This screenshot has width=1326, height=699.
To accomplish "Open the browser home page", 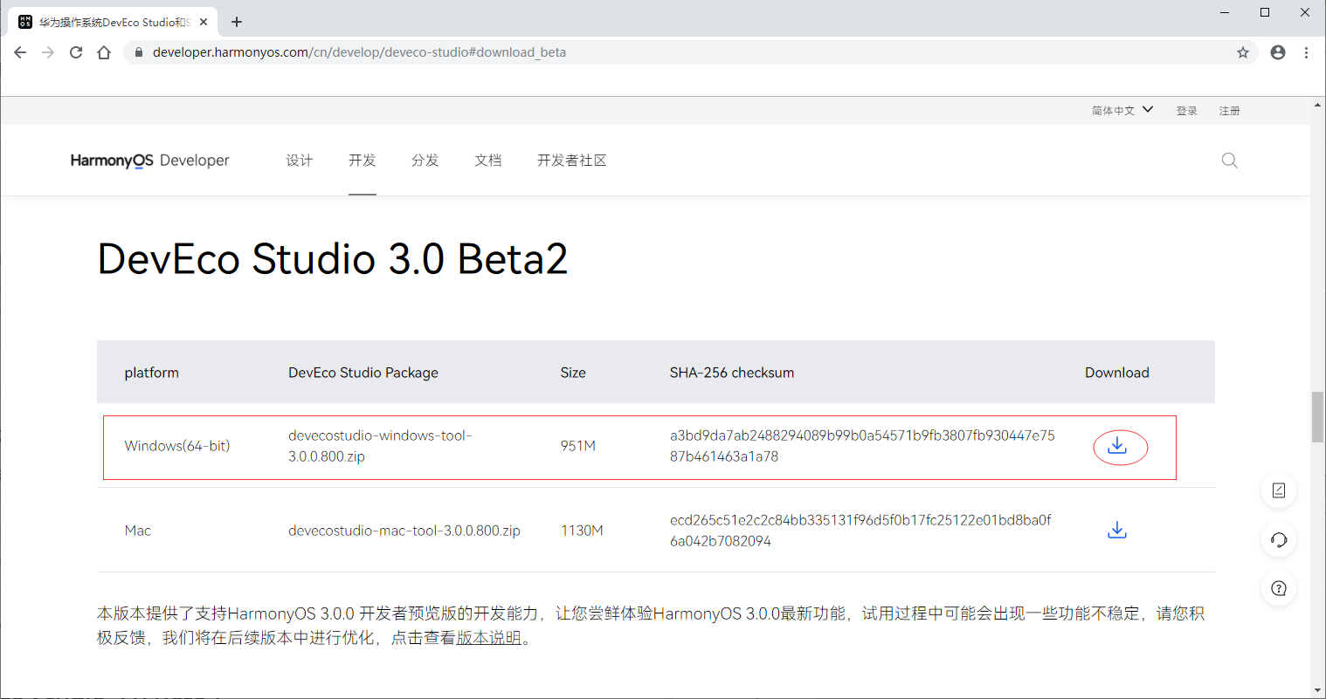I will [x=104, y=52].
